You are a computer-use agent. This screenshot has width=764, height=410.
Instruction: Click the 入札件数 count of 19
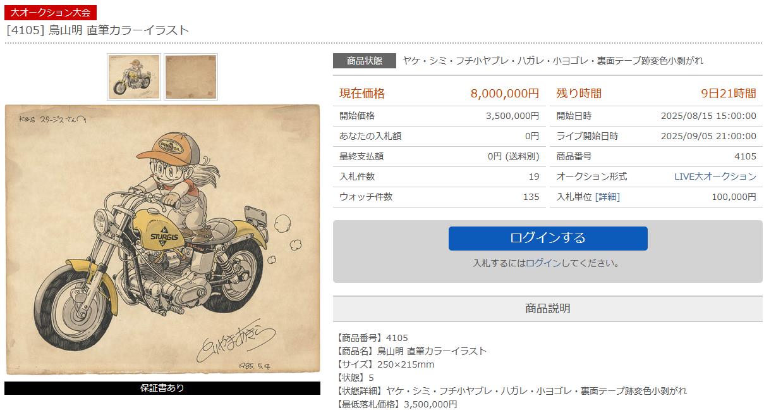pyautogui.click(x=534, y=177)
